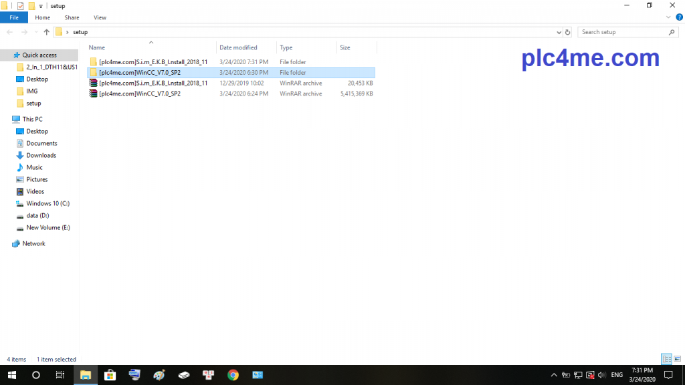The height and width of the screenshot is (385, 685).
Task: Open the Help question mark icon
Action: [679, 17]
